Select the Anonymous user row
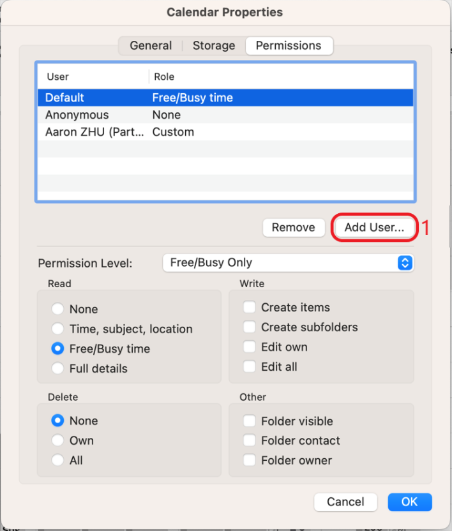The width and height of the screenshot is (452, 531). point(77,115)
